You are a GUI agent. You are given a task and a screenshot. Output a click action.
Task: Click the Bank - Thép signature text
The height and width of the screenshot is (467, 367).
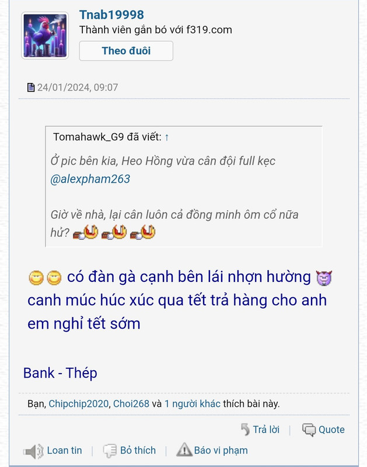[60, 373]
